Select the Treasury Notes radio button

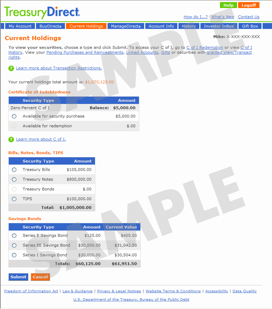pyautogui.click(x=14, y=180)
